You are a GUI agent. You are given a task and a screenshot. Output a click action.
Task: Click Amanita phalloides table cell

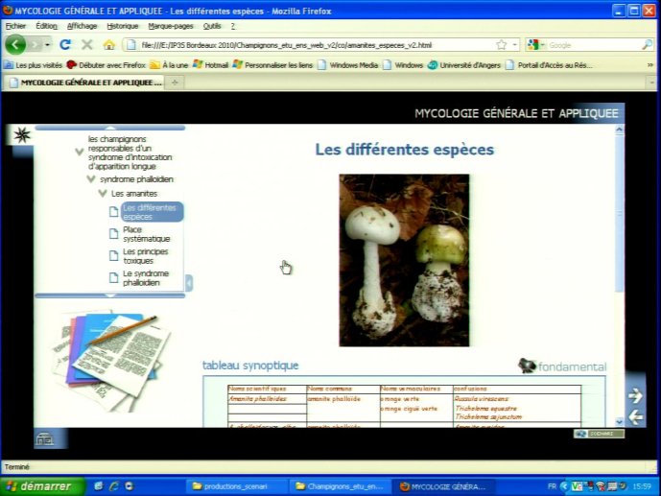(267, 399)
